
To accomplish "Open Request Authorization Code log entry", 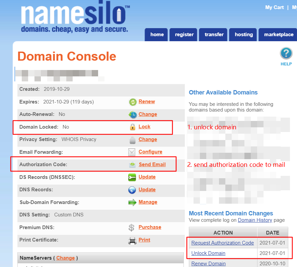I will 222,243.
